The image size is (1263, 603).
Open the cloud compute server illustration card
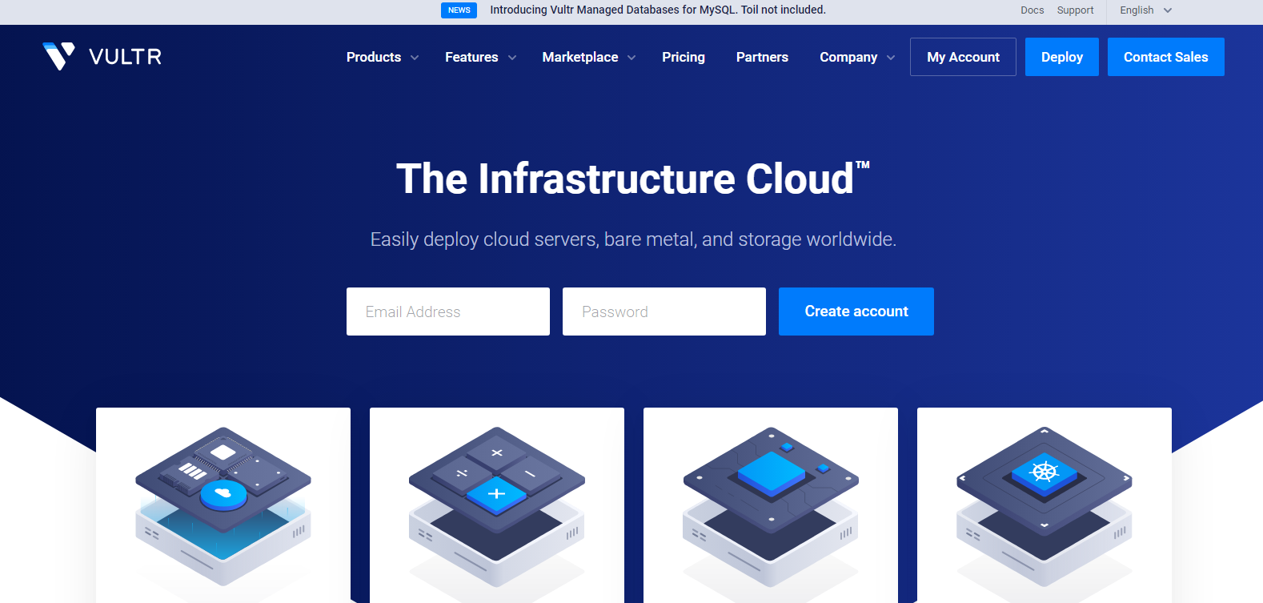pos(223,505)
